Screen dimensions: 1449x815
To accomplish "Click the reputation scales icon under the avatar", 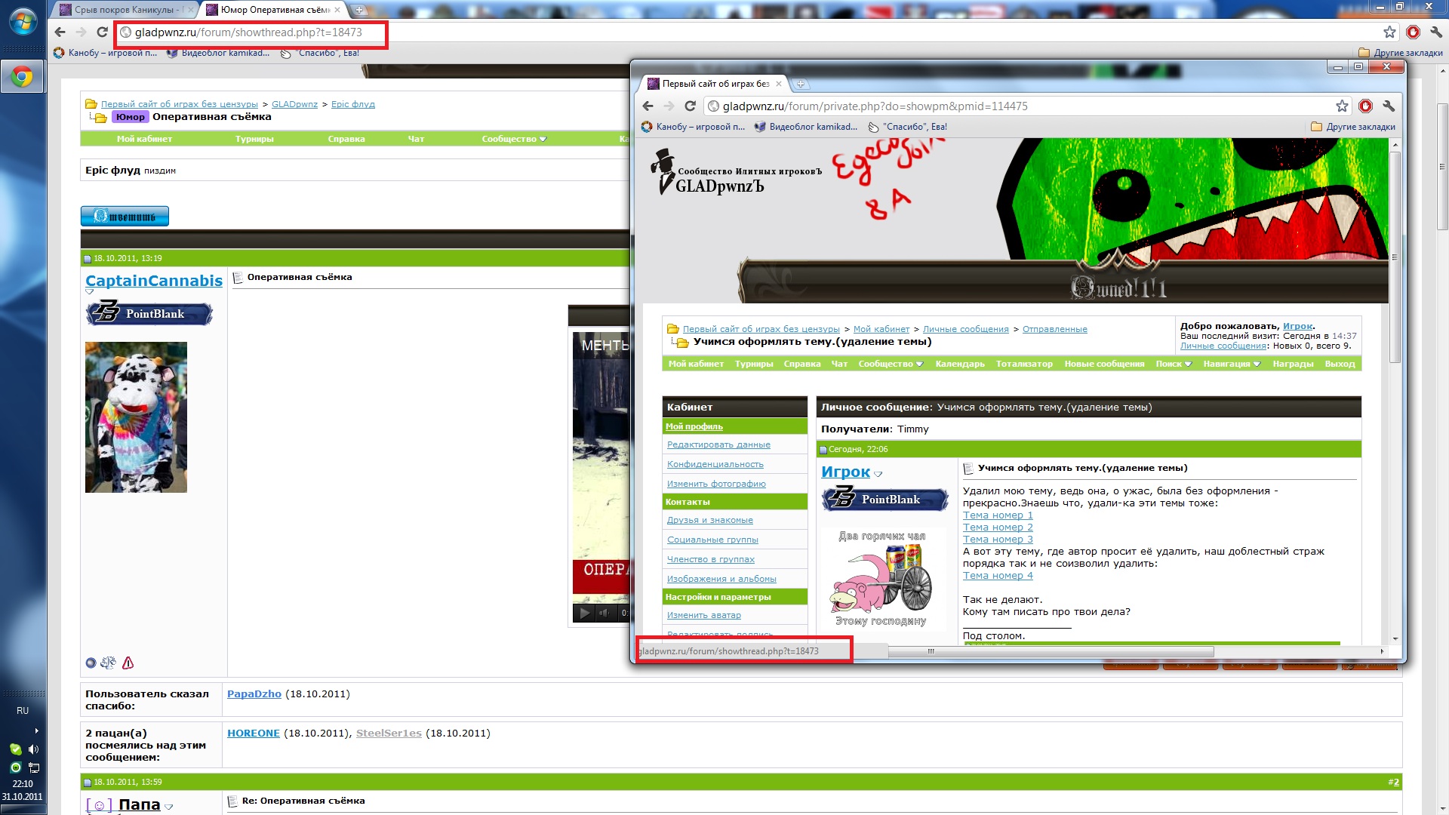I will [109, 663].
